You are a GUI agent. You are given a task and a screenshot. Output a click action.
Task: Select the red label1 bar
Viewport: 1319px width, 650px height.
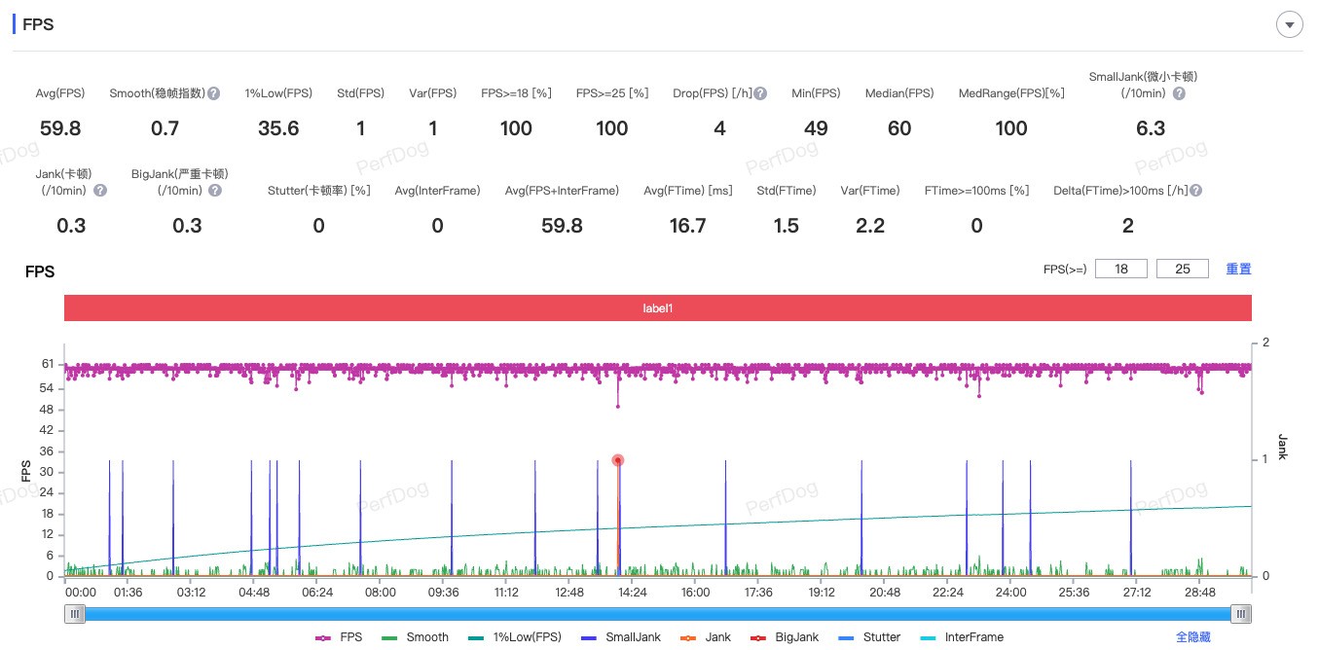657,307
